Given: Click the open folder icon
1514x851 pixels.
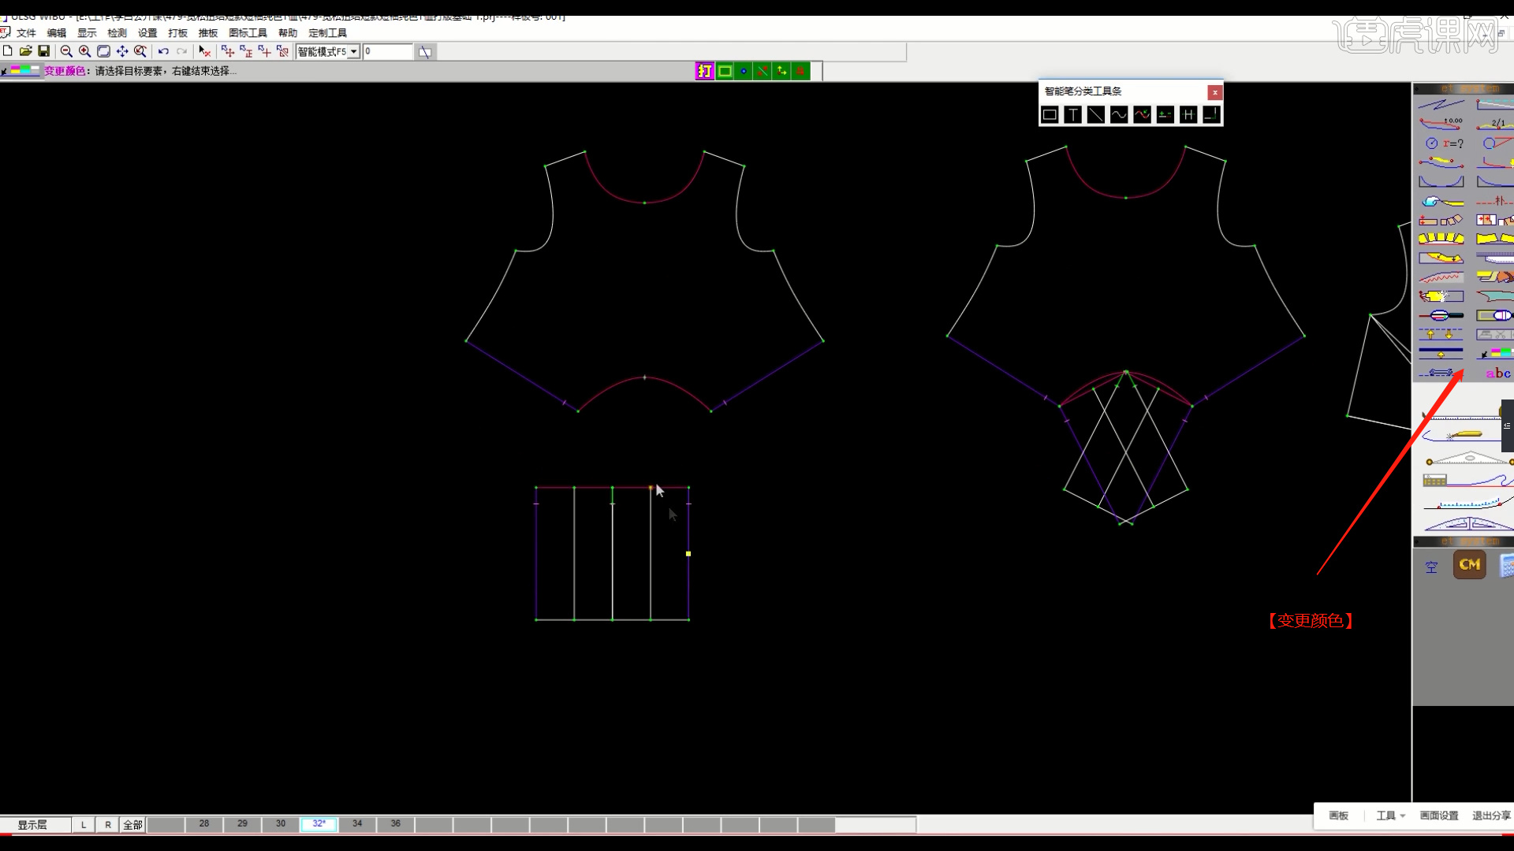Looking at the screenshot, I should point(25,51).
